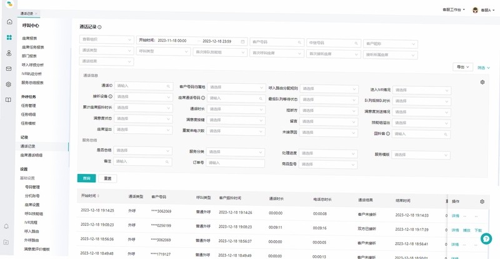Sort table by 开始时间 column
500x259 pixels.
click(x=98, y=196)
